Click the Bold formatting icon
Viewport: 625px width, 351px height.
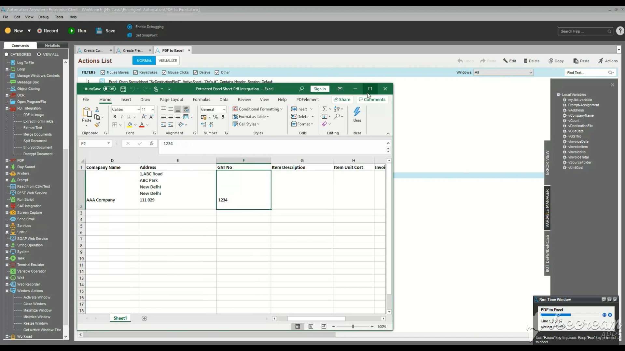pyautogui.click(x=115, y=117)
